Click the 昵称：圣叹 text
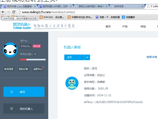The height and width of the screenshot is (119, 158). (x=91, y=68)
